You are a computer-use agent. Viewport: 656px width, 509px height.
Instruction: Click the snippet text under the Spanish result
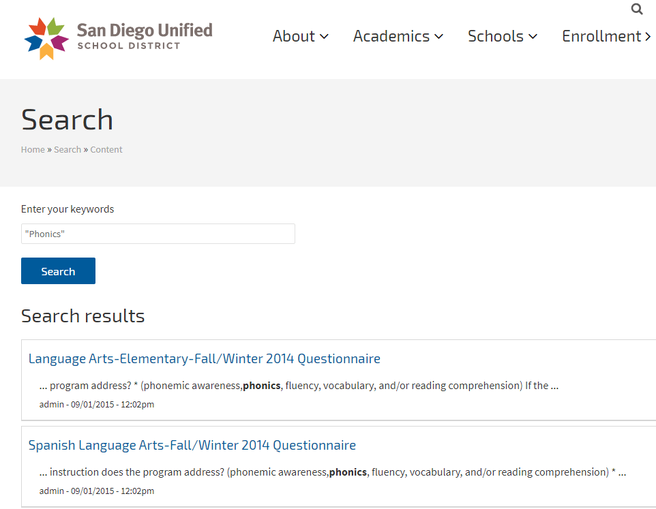click(333, 472)
